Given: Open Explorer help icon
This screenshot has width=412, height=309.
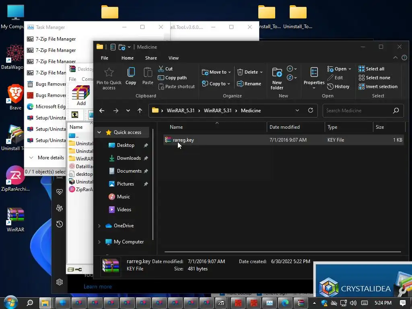Looking at the screenshot, I should [x=404, y=58].
